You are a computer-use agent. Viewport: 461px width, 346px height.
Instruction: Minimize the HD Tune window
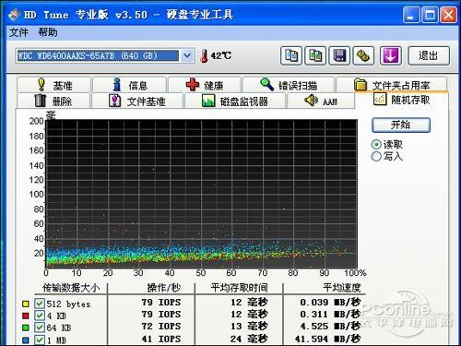coord(411,15)
